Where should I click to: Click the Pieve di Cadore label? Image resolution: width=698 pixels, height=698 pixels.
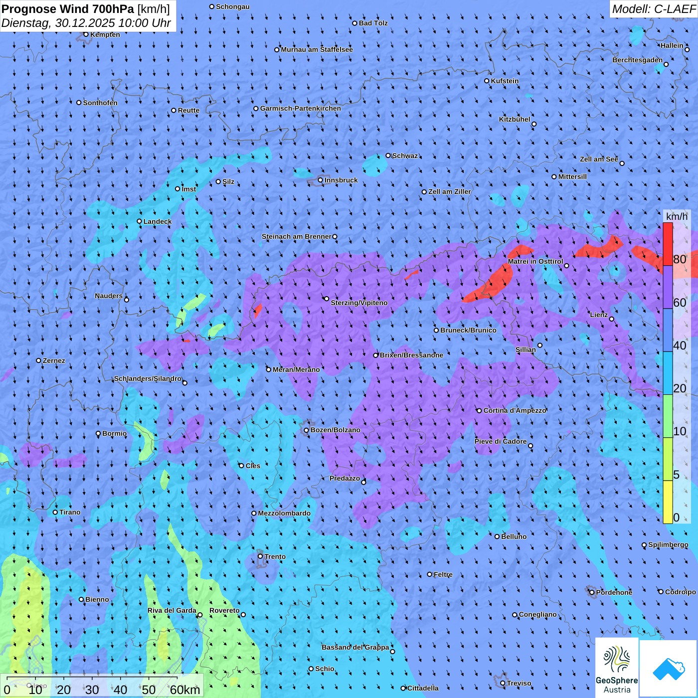[x=501, y=441]
